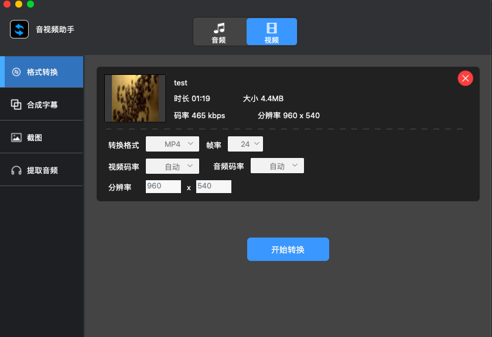Go to 提取音频 section label
The width and height of the screenshot is (492, 337).
42,170
